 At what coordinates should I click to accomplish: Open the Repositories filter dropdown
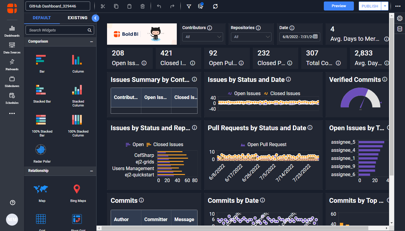point(251,37)
